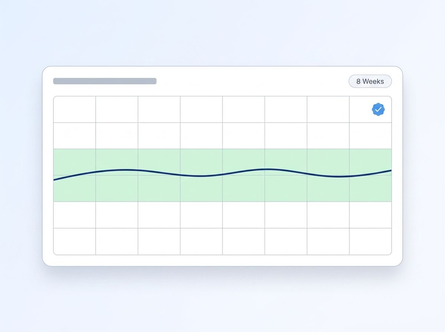Select the trend line's starting point
The width and height of the screenshot is (445, 332).
click(x=54, y=180)
